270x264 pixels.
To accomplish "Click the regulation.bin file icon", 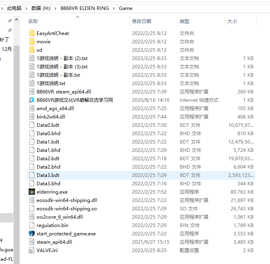I will [x=32, y=225].
